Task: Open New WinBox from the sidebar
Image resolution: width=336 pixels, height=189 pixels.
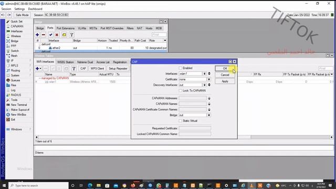Action: [18, 114]
